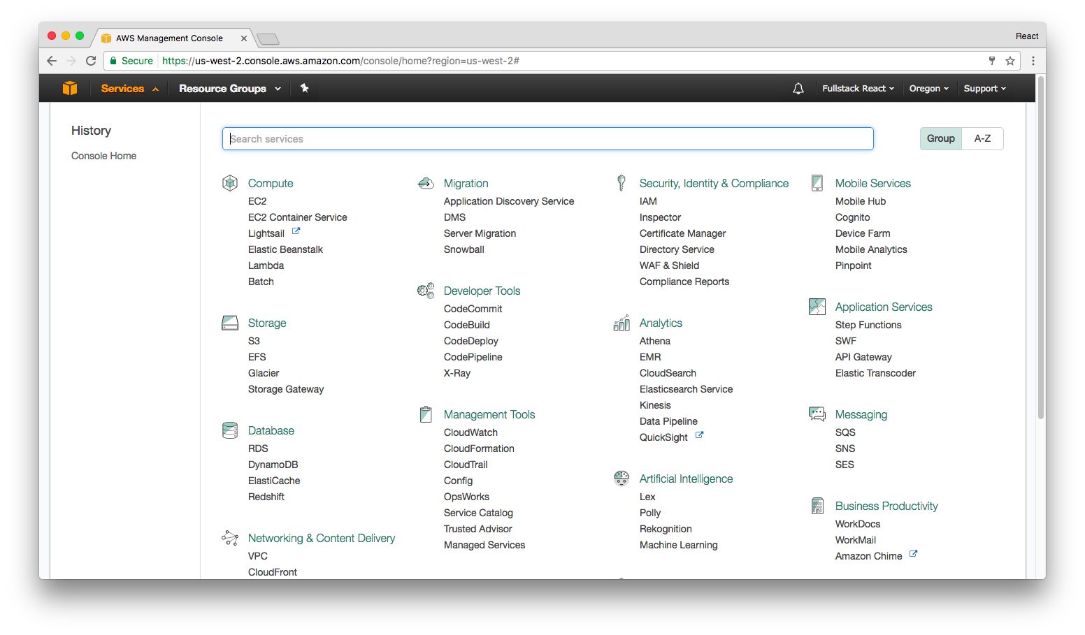Open a new browser tab

(268, 39)
